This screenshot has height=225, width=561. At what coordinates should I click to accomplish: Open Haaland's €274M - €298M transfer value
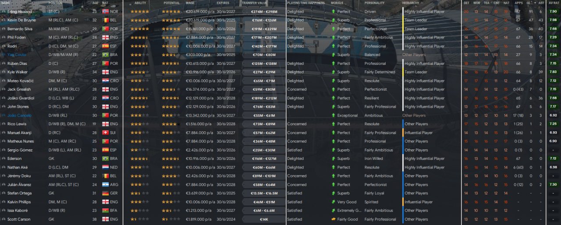[264, 11]
